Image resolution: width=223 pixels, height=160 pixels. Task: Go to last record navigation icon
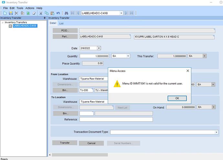pyautogui.click(x=132, y=13)
